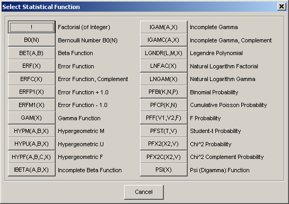Click the "Binomial Probability" label
The width and height of the screenshot is (289, 204).
pyautogui.click(x=214, y=92)
